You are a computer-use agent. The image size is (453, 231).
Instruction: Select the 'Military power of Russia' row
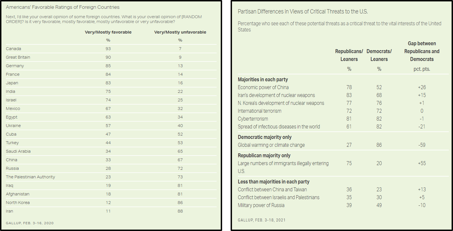click(x=261, y=205)
